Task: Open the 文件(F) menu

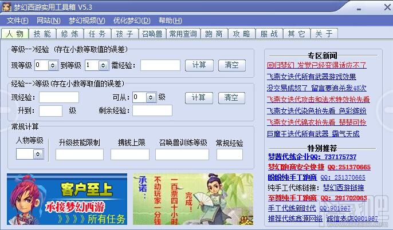Action: point(18,21)
